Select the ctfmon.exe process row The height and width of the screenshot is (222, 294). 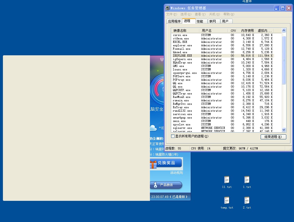click(x=223, y=38)
